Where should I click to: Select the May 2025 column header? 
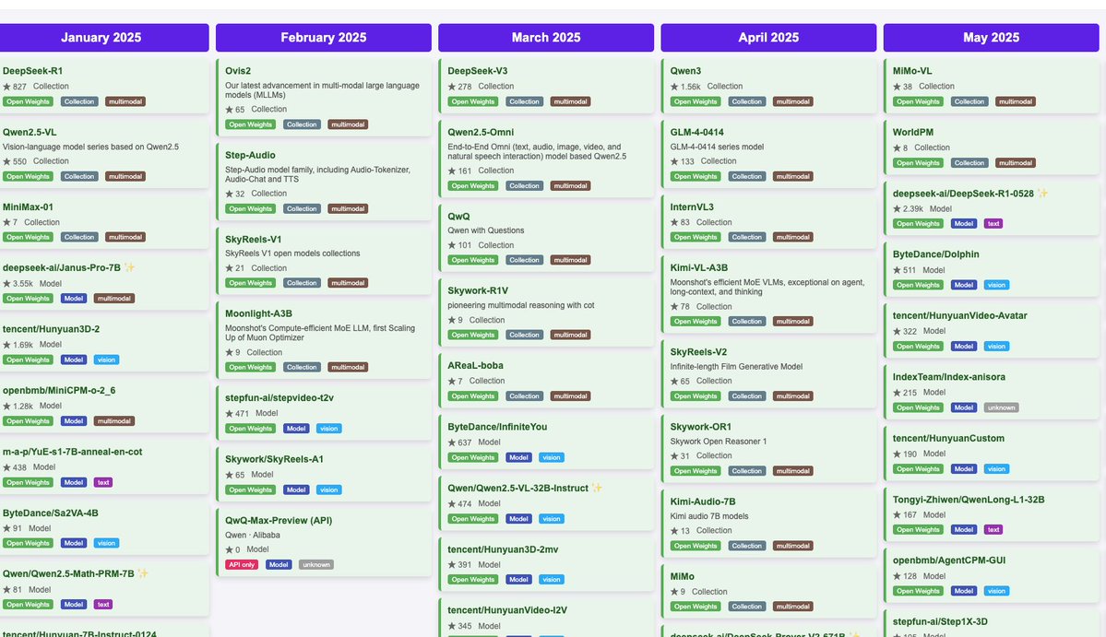(991, 38)
